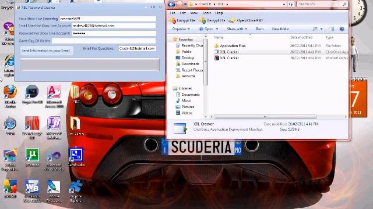Launch the CamStudio desktop shortcut
373x209 pixels.
click(x=76, y=157)
